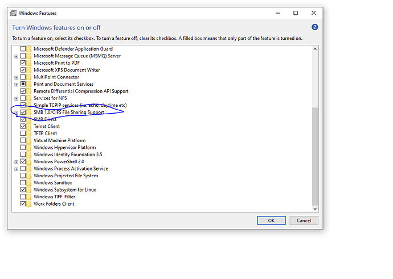Click the blue help question mark icon
This screenshot has height=279, width=393.
coord(314,27)
